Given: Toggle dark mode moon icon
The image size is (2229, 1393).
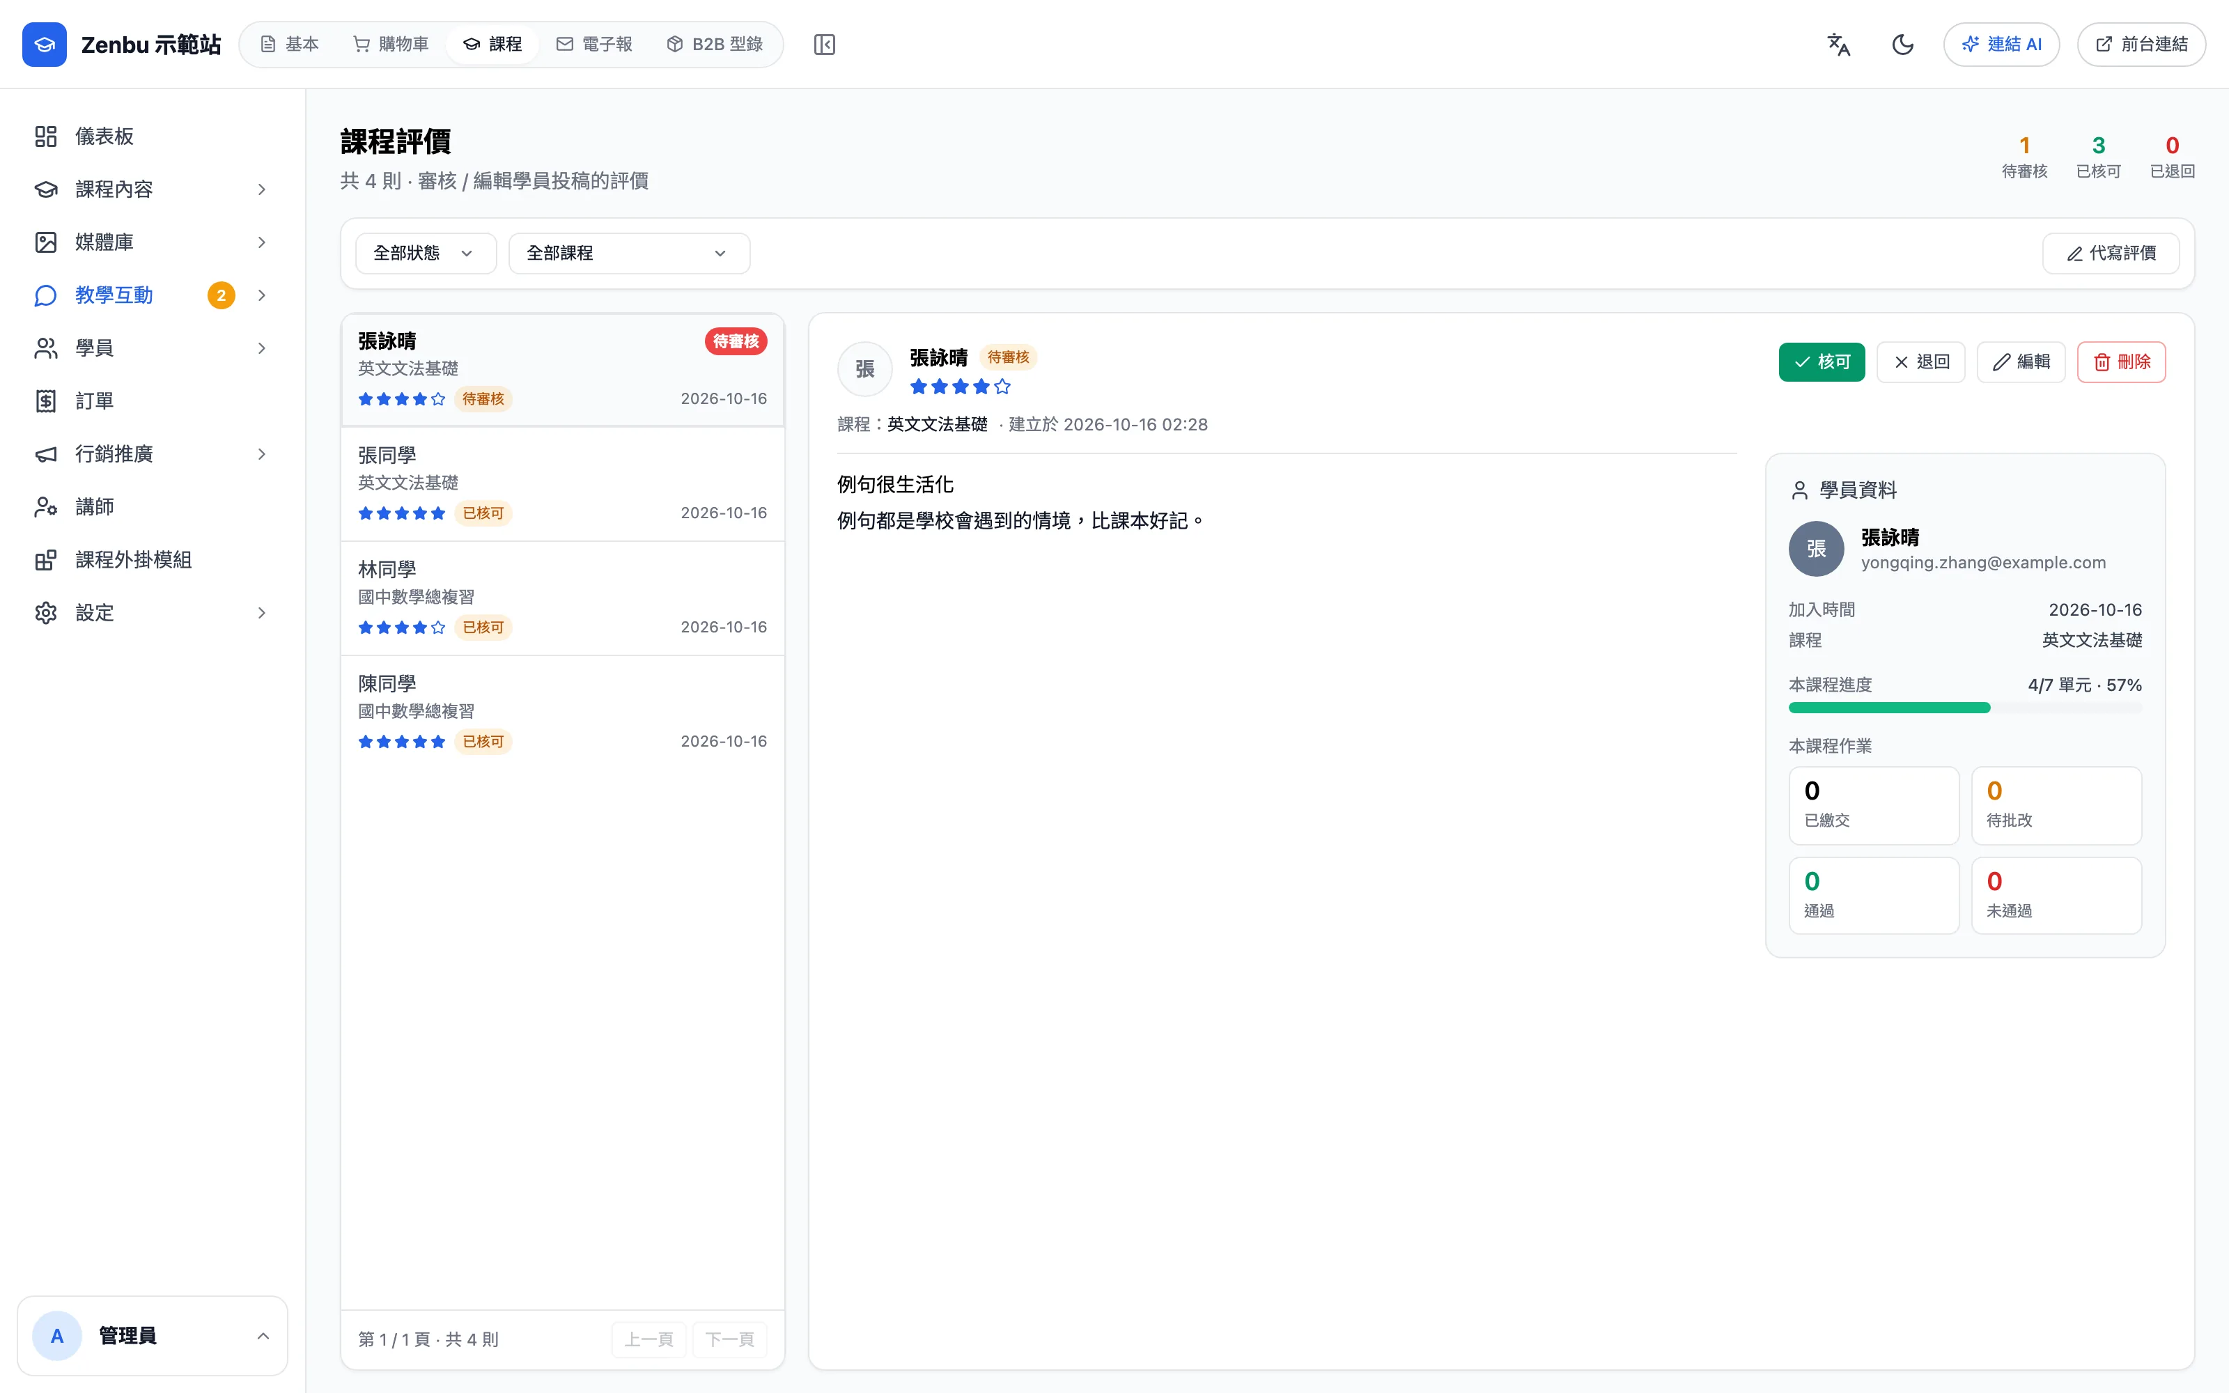Looking at the screenshot, I should (x=1902, y=44).
